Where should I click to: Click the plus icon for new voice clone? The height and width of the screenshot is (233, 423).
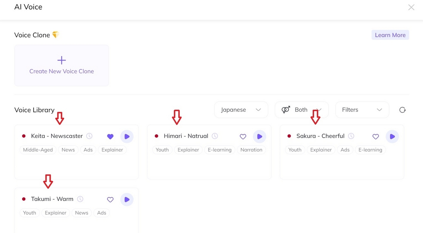(x=62, y=60)
